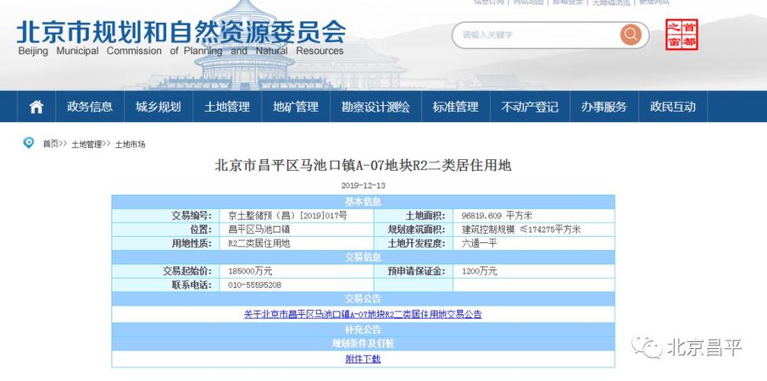Select location value 昌平区马池口镇
Viewport: 767px width, 381px height.
click(259, 229)
